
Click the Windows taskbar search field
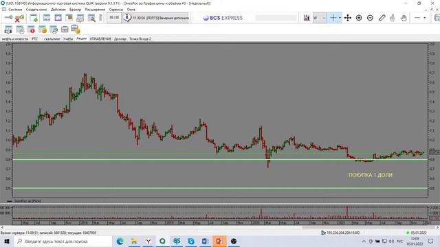pos(63,241)
